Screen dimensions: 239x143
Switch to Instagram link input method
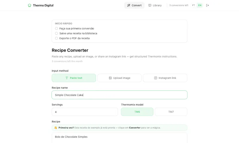165,78
